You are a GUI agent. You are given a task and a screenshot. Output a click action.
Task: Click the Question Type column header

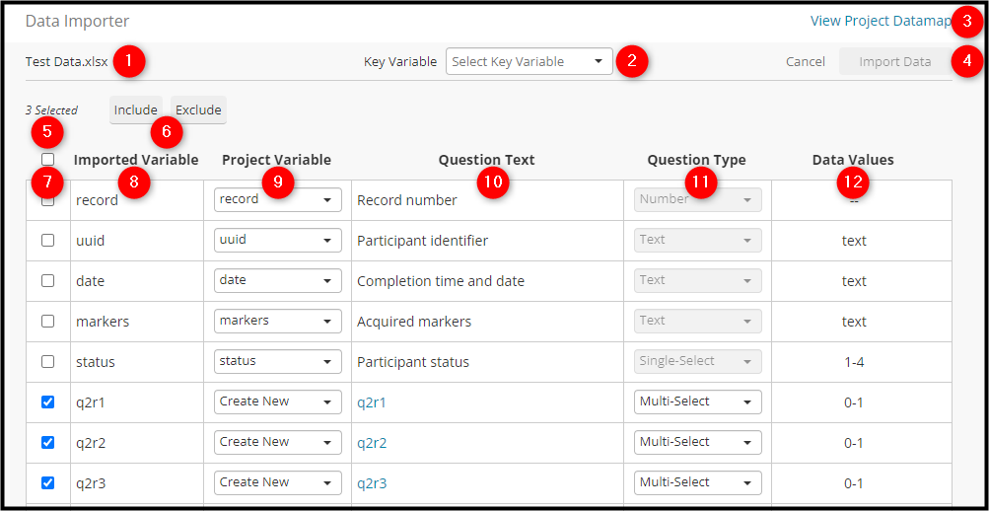(x=696, y=160)
